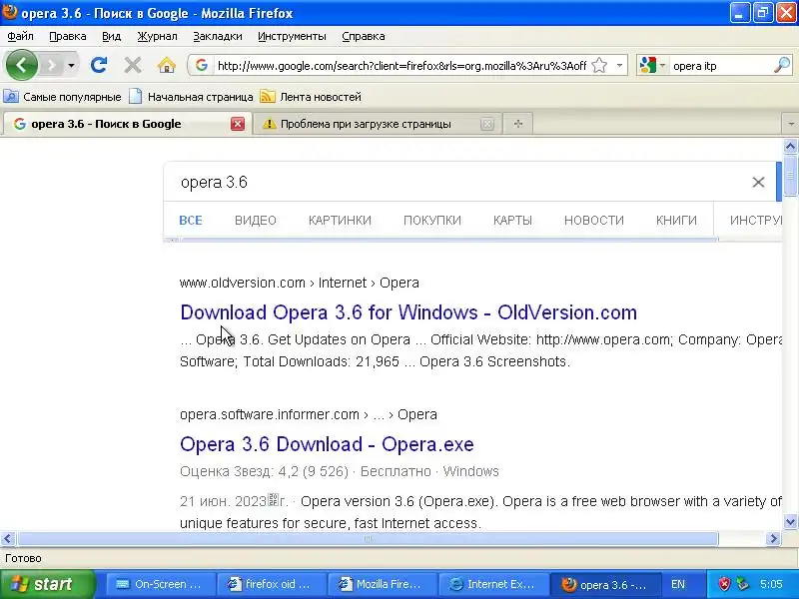Image resolution: width=799 pixels, height=599 pixels.
Task: Open the Файл menu
Action: tap(20, 36)
